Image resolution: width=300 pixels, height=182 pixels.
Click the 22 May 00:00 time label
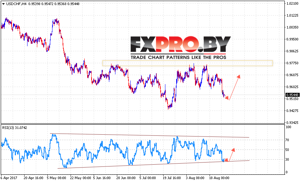(80, 178)
